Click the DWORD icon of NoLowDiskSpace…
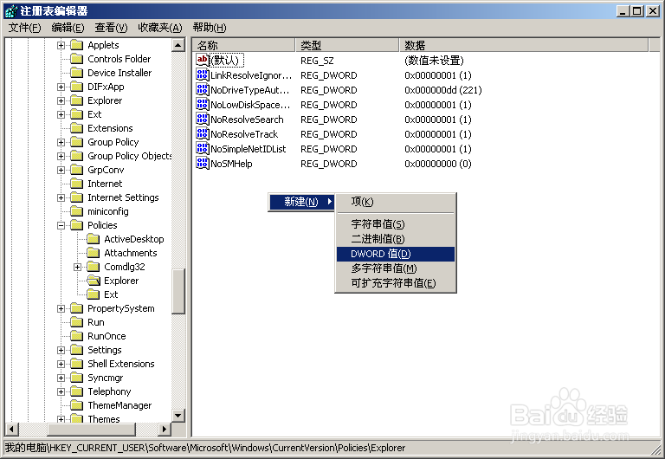This screenshot has width=665, height=459. point(203,104)
